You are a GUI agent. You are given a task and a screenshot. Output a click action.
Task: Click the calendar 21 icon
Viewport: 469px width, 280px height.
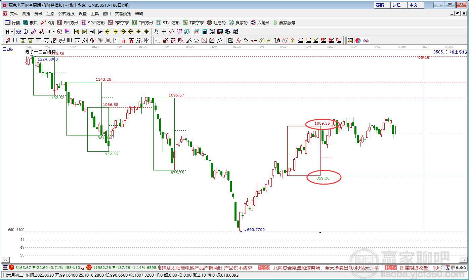(197, 32)
